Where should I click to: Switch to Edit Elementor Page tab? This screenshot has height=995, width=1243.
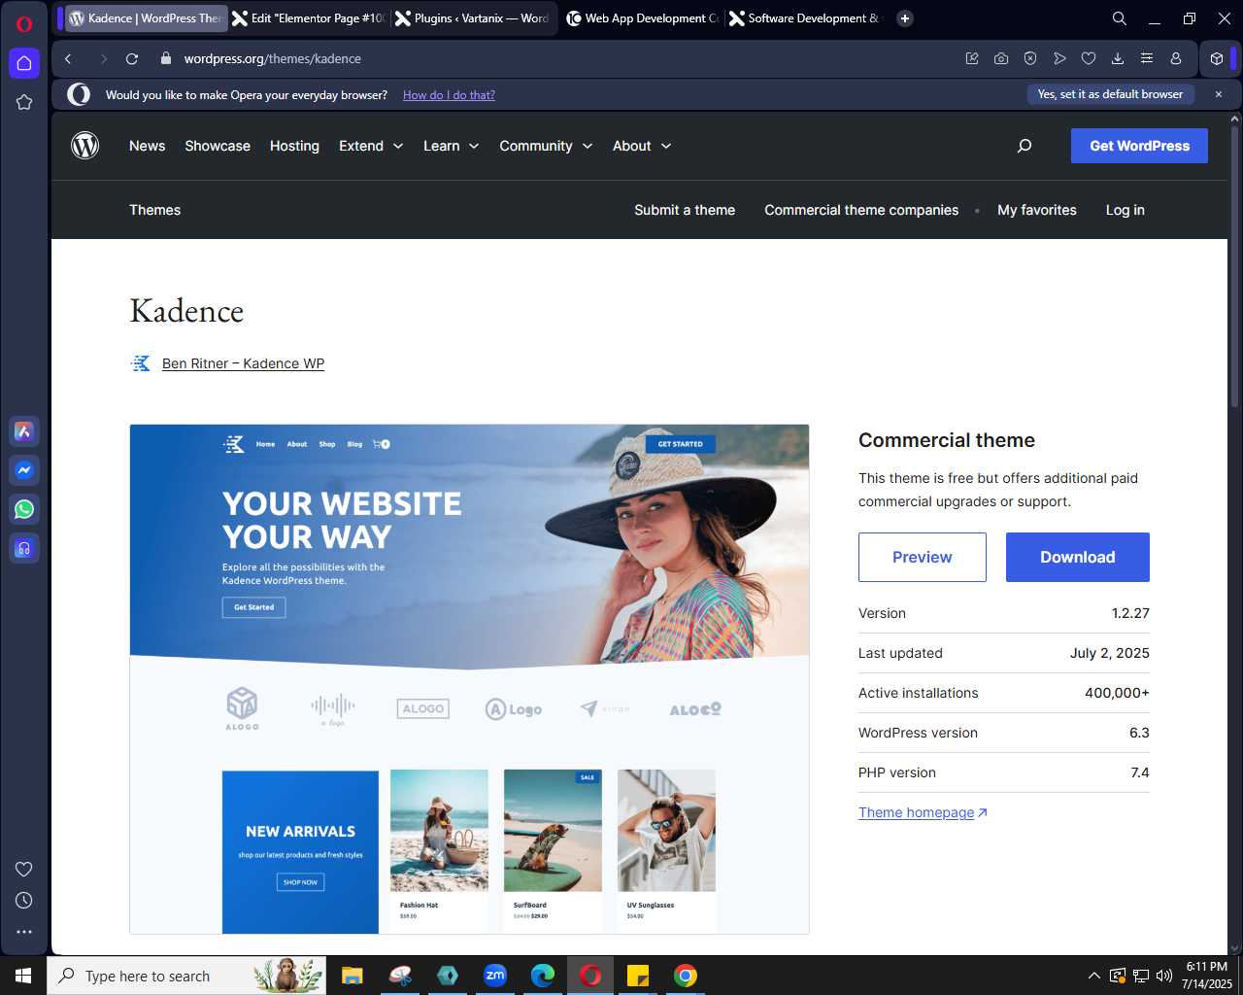tap(308, 18)
